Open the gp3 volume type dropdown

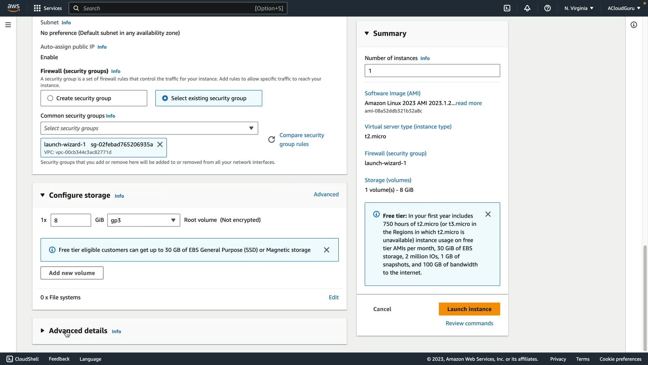(143, 220)
